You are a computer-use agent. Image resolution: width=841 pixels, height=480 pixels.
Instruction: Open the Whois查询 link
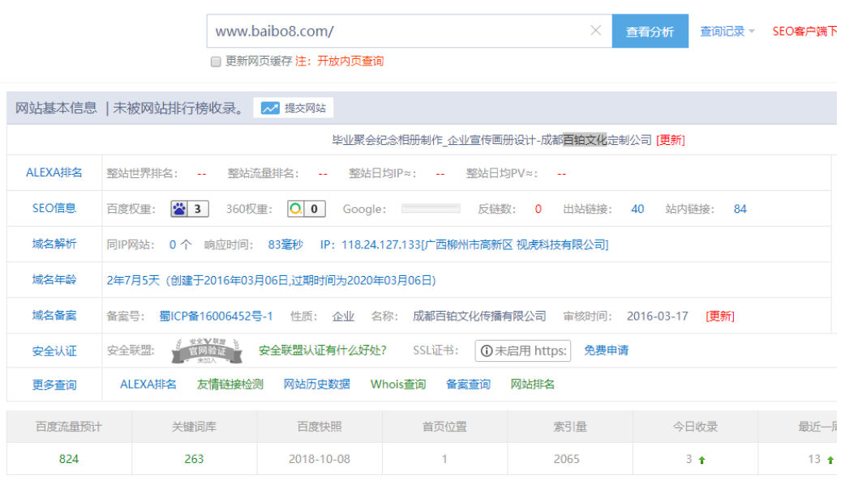pos(398,384)
